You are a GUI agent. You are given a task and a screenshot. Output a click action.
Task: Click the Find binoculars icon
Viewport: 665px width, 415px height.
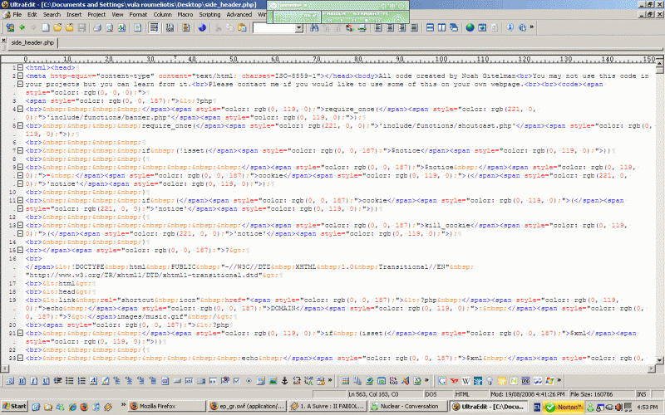(x=314, y=27)
